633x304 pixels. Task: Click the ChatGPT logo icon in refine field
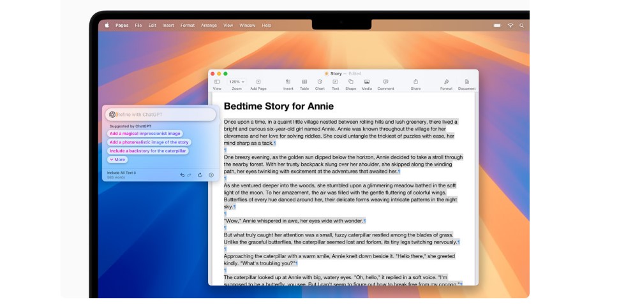click(x=112, y=115)
